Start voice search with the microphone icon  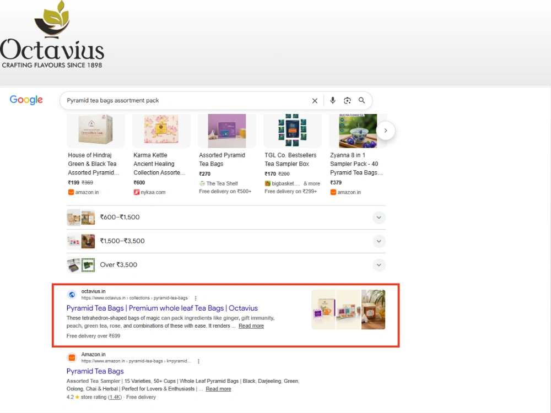tap(332, 100)
